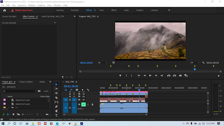This screenshot has width=224, height=126.
Task: Export frame with camera icon
Action: (x=181, y=76)
